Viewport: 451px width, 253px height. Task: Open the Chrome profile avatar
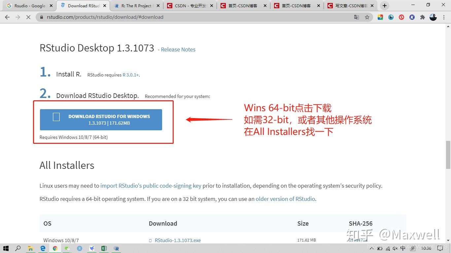pos(433,17)
